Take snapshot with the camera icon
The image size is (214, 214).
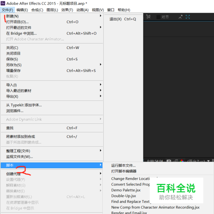[x=169, y=161]
